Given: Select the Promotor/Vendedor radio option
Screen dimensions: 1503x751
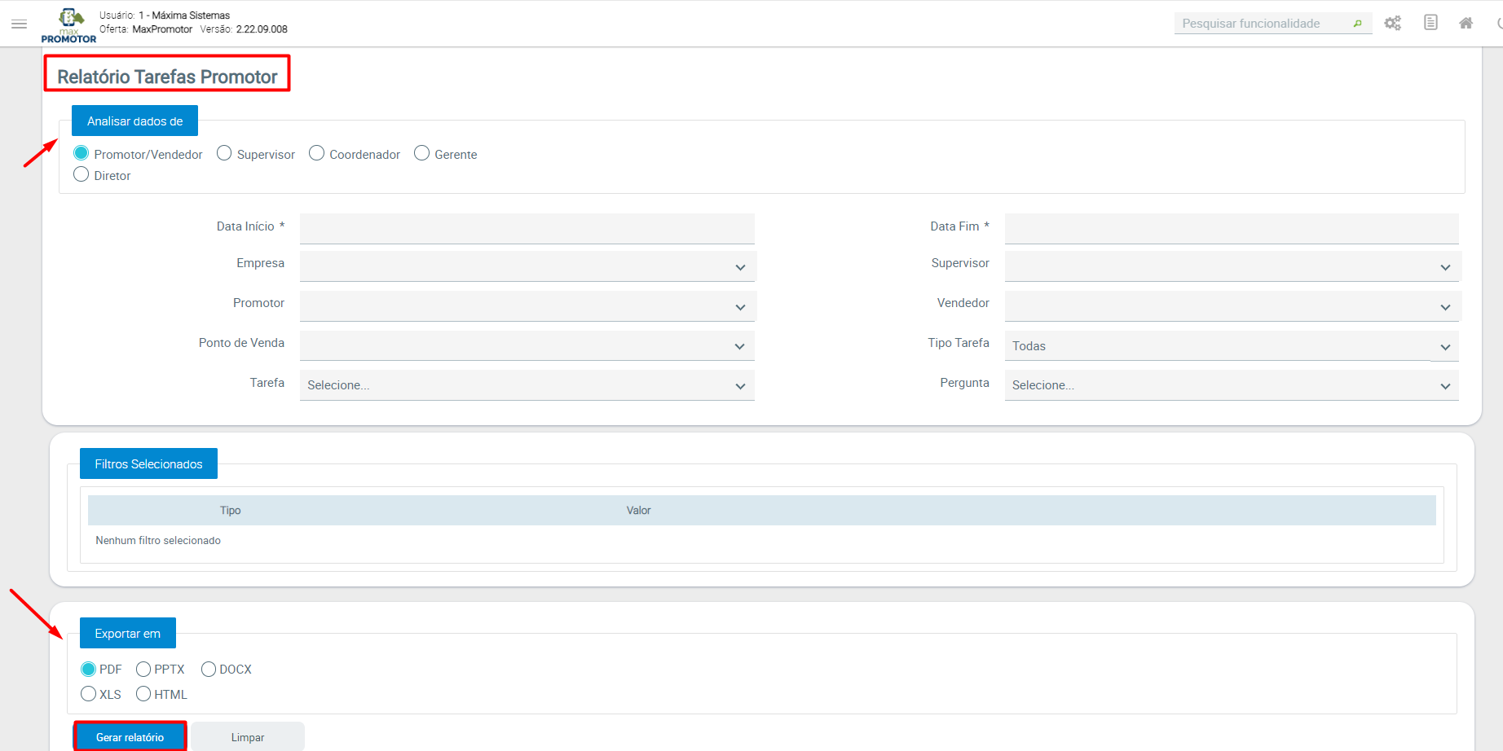Looking at the screenshot, I should 82,153.
